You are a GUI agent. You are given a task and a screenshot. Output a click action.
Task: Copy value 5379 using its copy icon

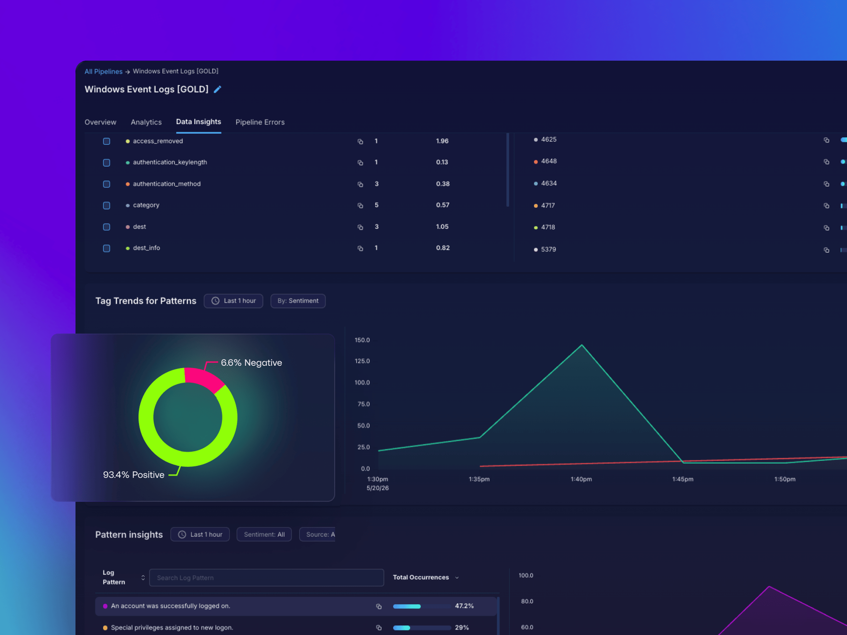coord(826,250)
